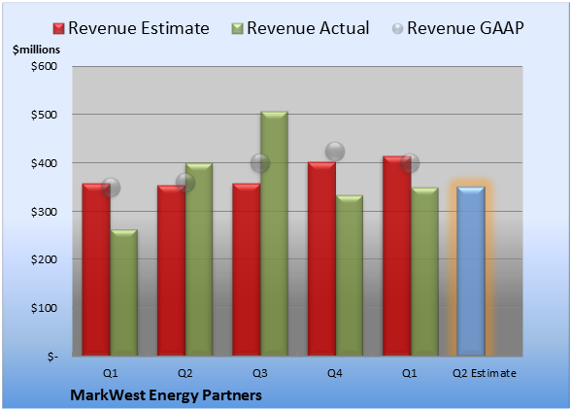Click the Revenue GAAP sphere legend marker
This screenshot has width=571, height=410.
(398, 29)
